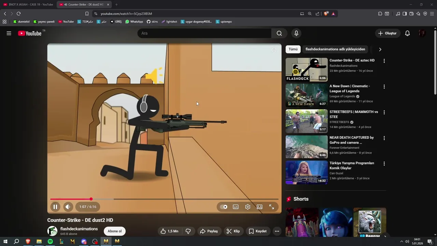The image size is (437, 246).
Task: Open options for Counter-Strike DE aztec HD
Action: (384, 61)
